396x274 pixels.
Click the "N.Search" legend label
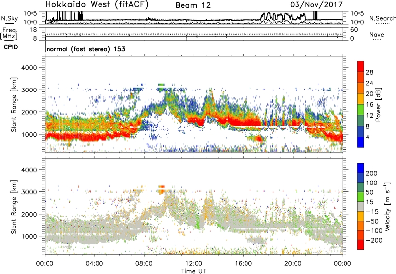tap(382, 18)
